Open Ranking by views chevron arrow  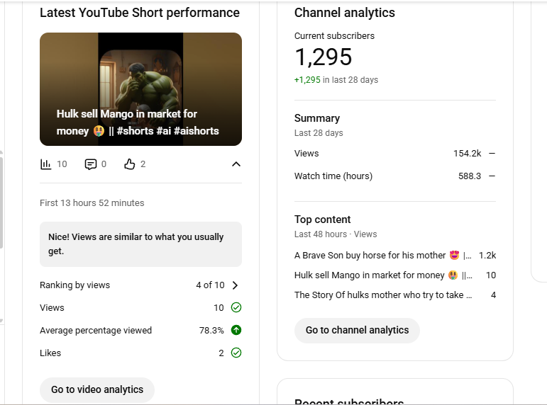(236, 285)
